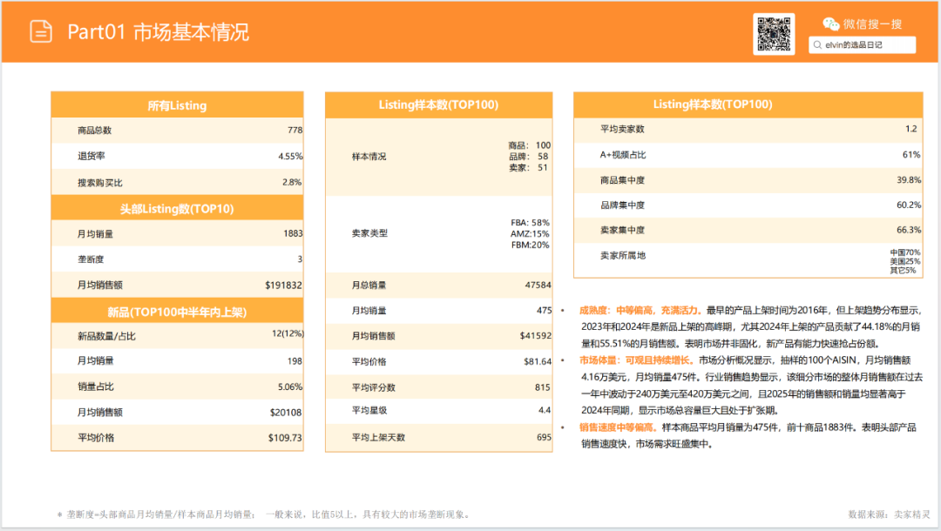Expand the middle Listing样本数(TOP100) header
The image size is (941, 531).
point(439,104)
